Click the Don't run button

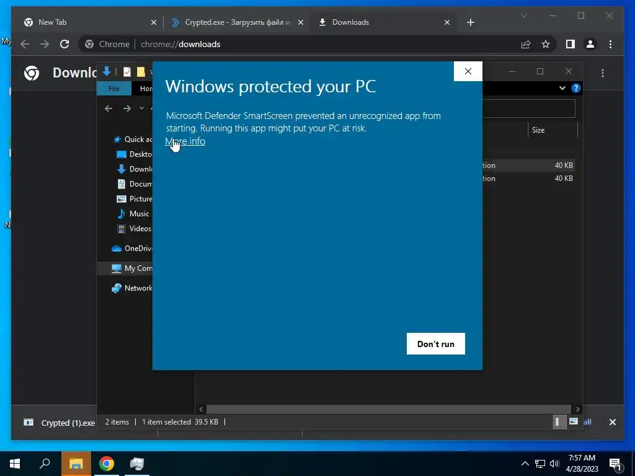click(x=436, y=343)
